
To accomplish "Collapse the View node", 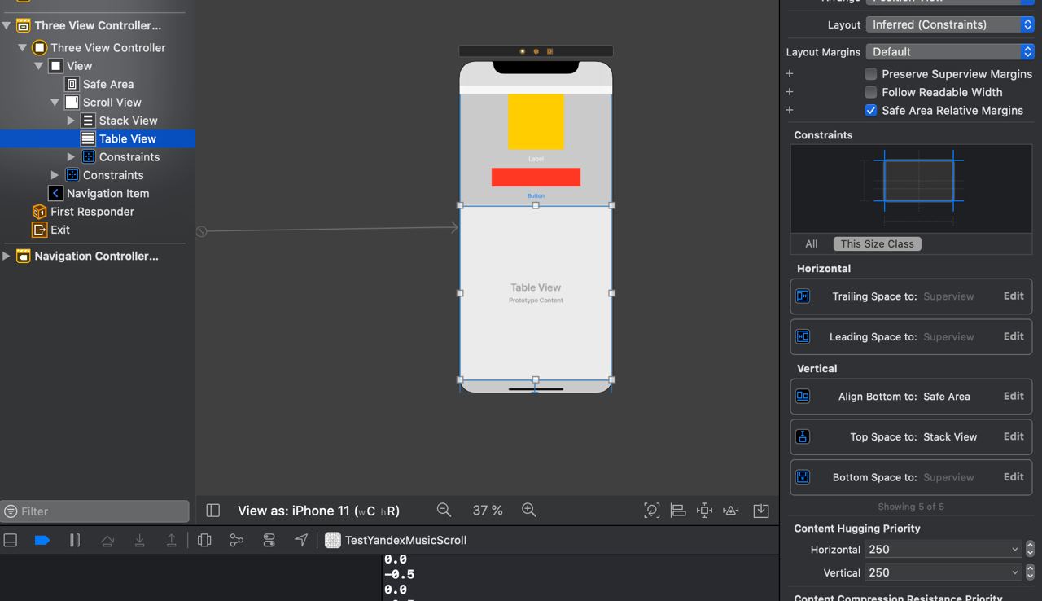I will (39, 66).
